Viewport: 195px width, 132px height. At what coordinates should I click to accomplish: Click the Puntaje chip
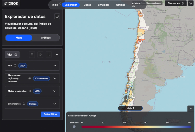[33, 104]
